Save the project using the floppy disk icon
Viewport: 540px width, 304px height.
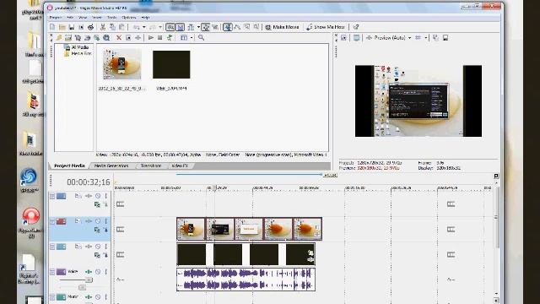pos(72,27)
